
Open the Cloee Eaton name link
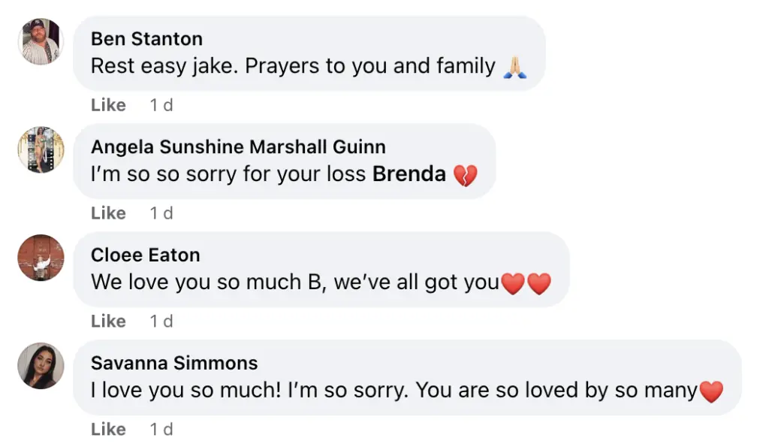click(x=145, y=255)
